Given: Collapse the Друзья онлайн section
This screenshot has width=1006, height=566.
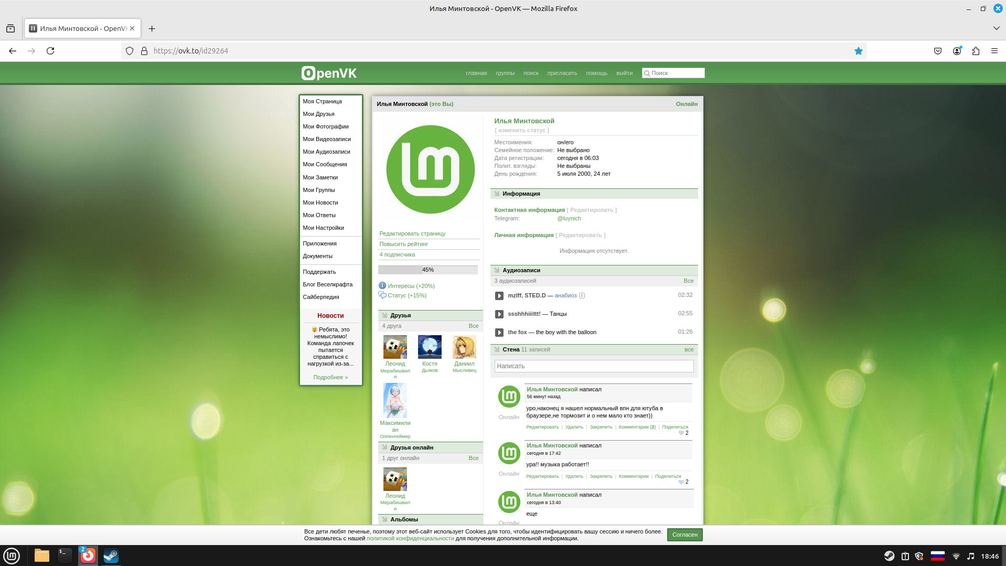Looking at the screenshot, I should pos(384,447).
